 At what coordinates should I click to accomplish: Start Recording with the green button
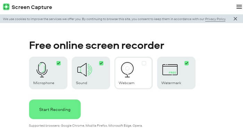[55, 109]
